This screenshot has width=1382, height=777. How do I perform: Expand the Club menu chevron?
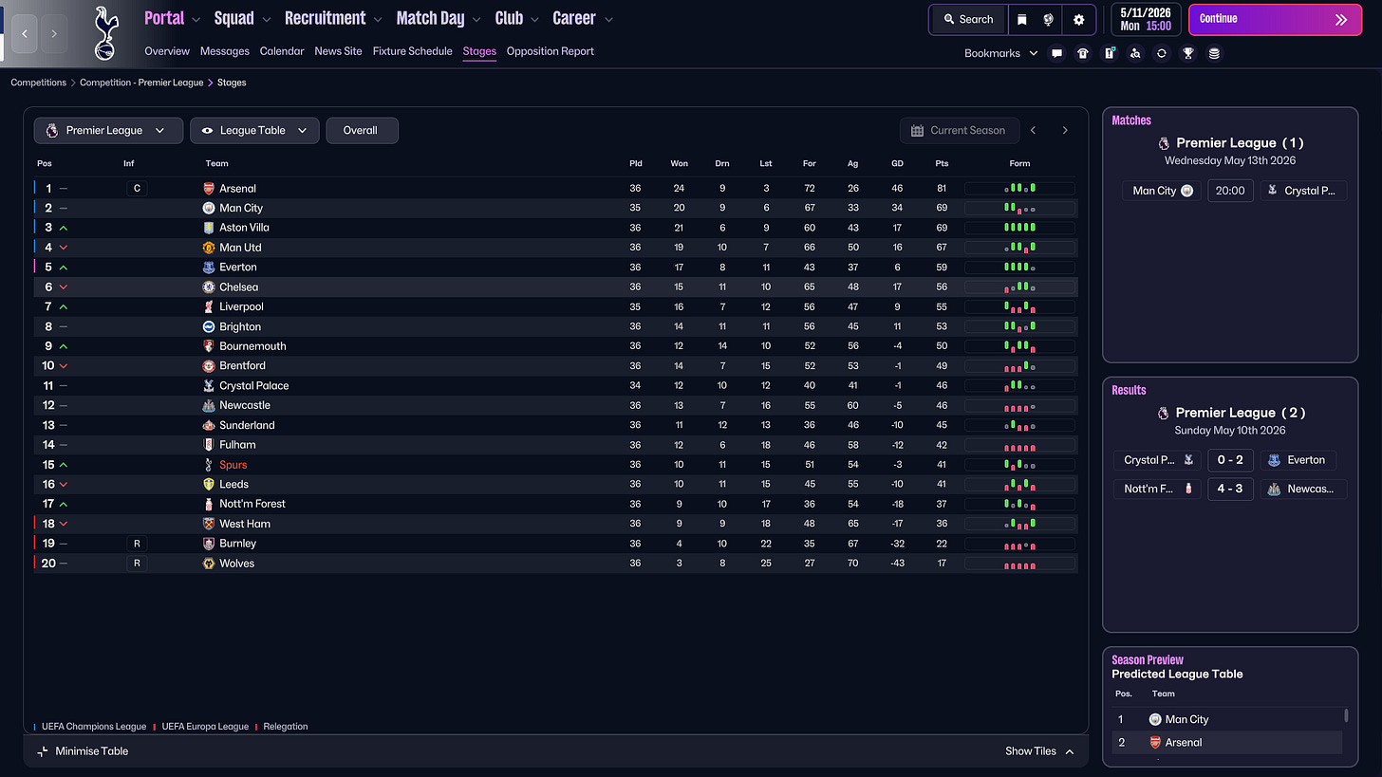click(x=535, y=19)
